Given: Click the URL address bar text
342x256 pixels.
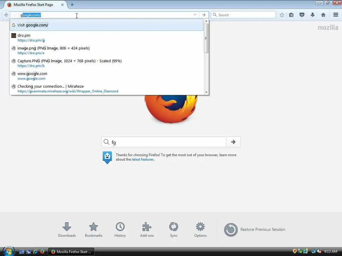Looking at the screenshot, I should coord(31,15).
